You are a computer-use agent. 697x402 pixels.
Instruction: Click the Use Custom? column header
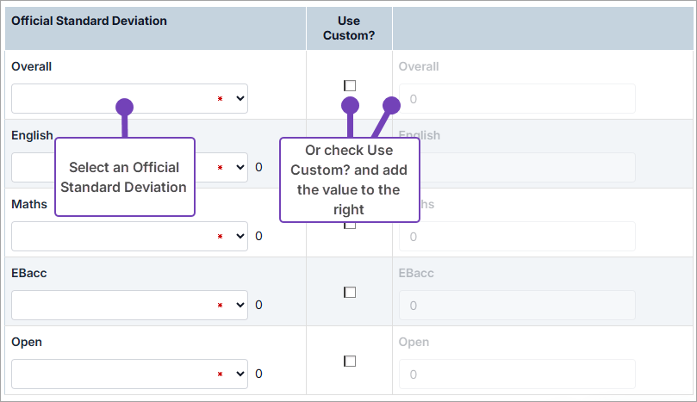pos(349,28)
